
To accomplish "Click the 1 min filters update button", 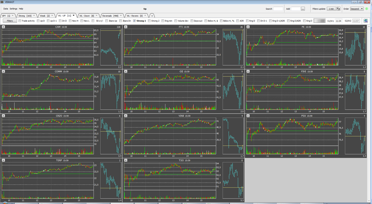I will (x=331, y=9).
